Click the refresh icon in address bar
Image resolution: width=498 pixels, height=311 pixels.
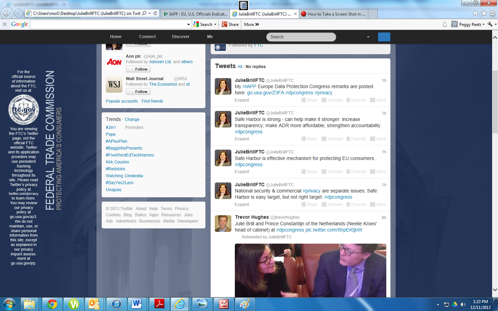(155, 13)
